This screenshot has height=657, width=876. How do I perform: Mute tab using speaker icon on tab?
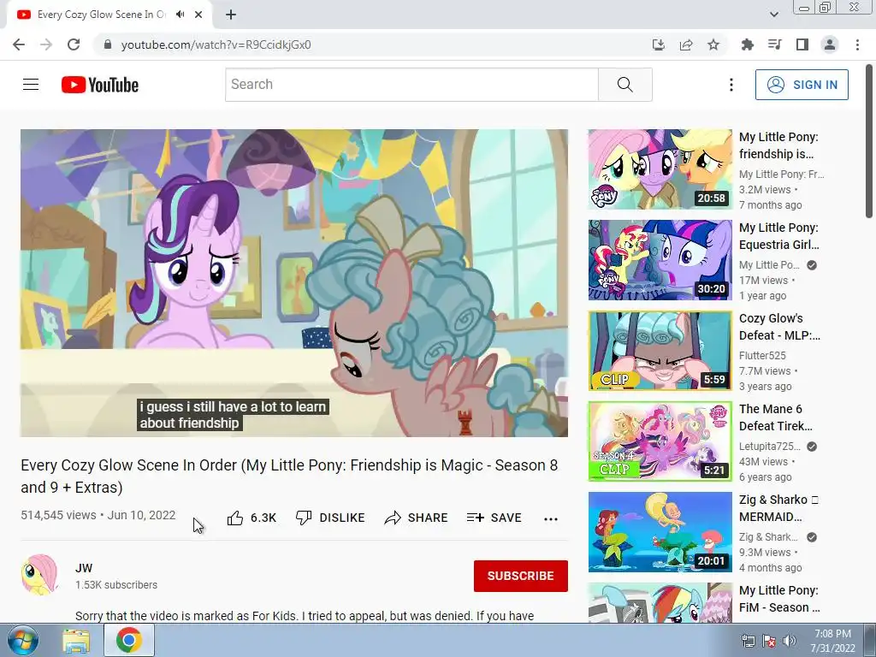coord(180,15)
